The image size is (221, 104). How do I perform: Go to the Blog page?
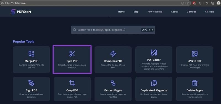(136, 12)
